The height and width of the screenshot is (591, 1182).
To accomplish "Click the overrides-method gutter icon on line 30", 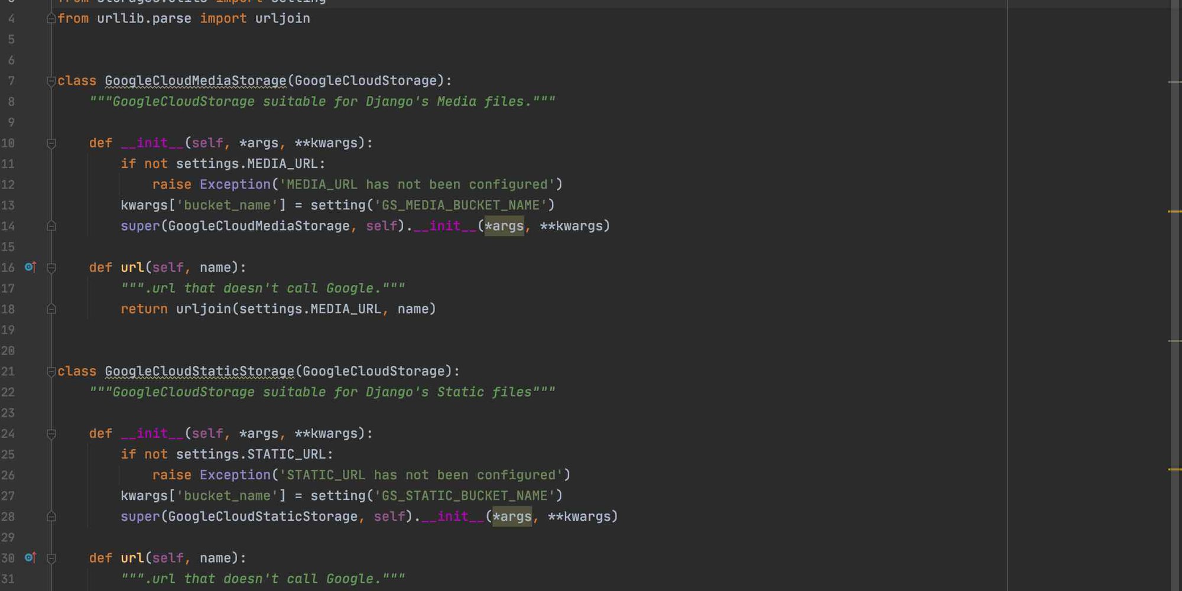I will point(30,557).
